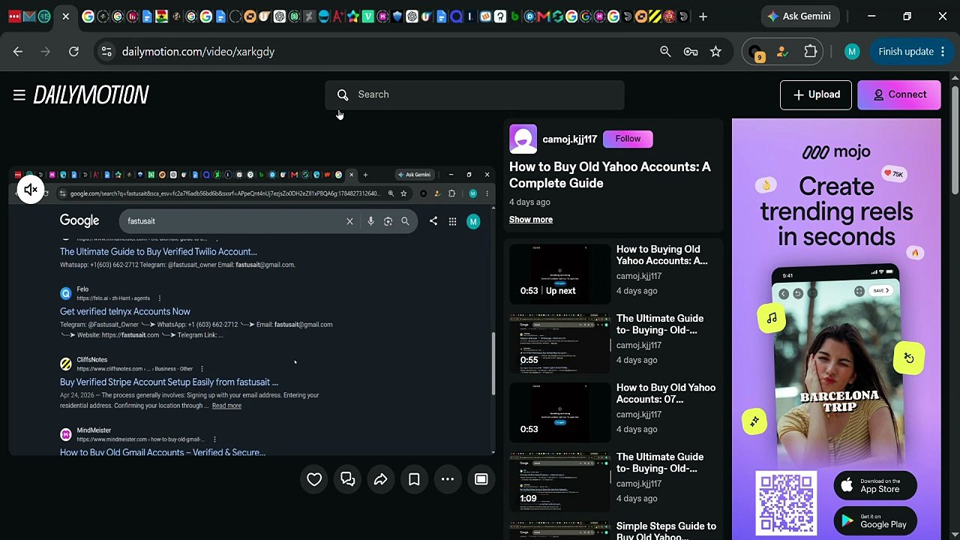The height and width of the screenshot is (540, 960).
Task: Open the 0:55 video thumbnail
Action: (x=559, y=342)
